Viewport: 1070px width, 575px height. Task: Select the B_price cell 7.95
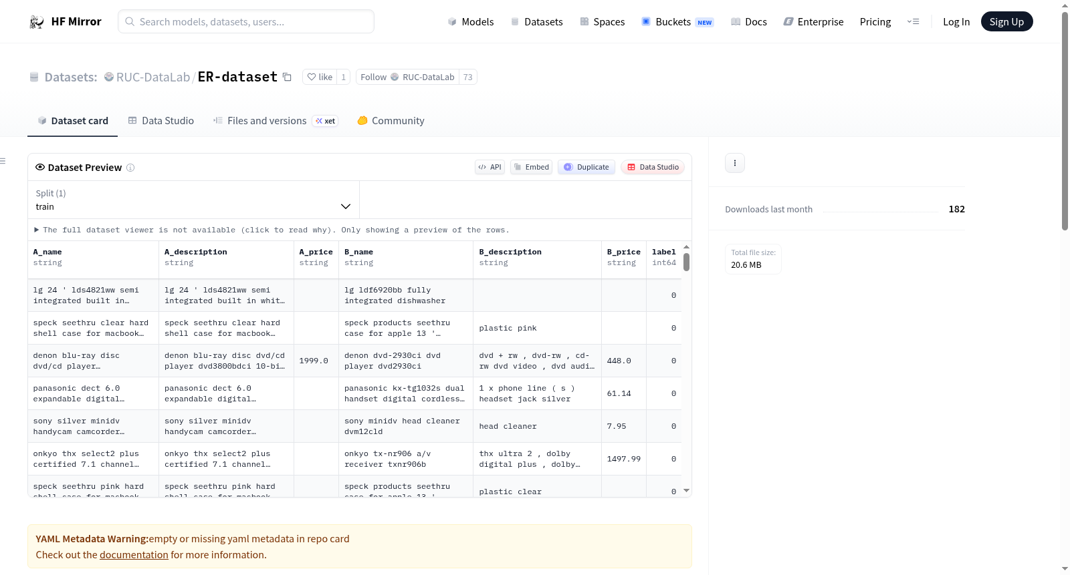(624, 426)
